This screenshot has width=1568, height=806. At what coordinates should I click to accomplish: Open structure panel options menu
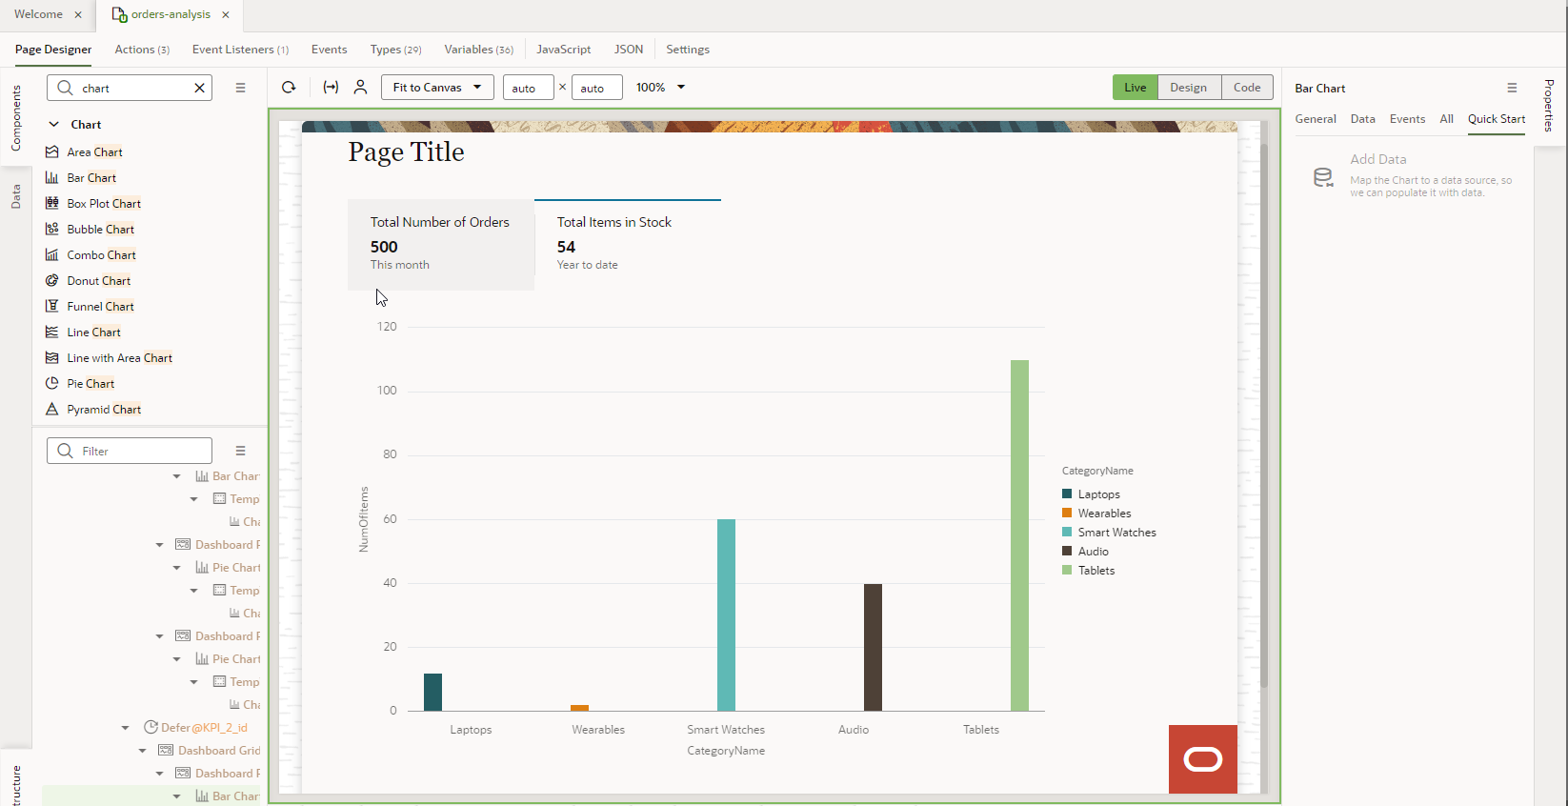240,451
